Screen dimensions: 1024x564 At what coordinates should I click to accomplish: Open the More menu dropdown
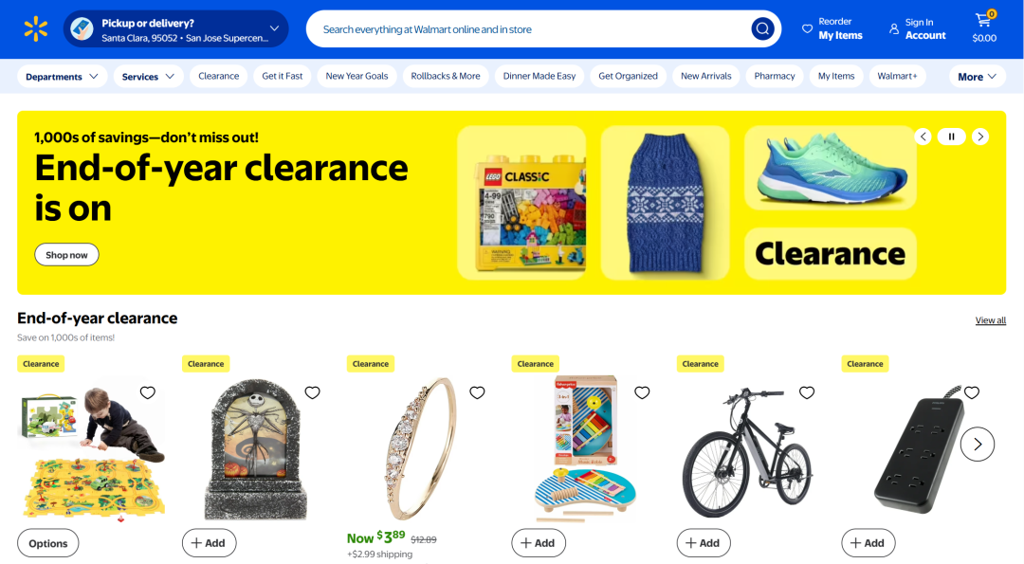point(977,77)
